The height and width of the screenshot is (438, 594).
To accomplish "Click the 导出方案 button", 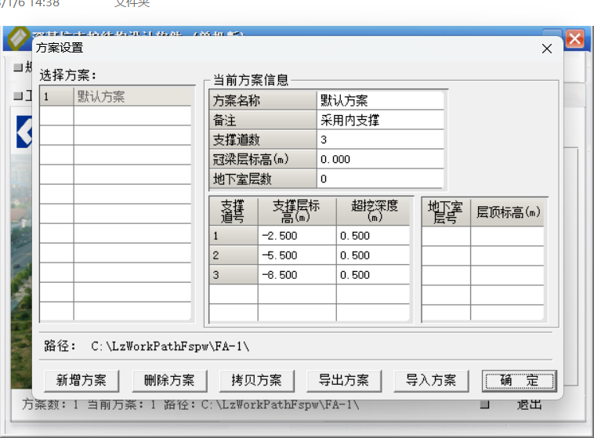I will tap(343, 381).
